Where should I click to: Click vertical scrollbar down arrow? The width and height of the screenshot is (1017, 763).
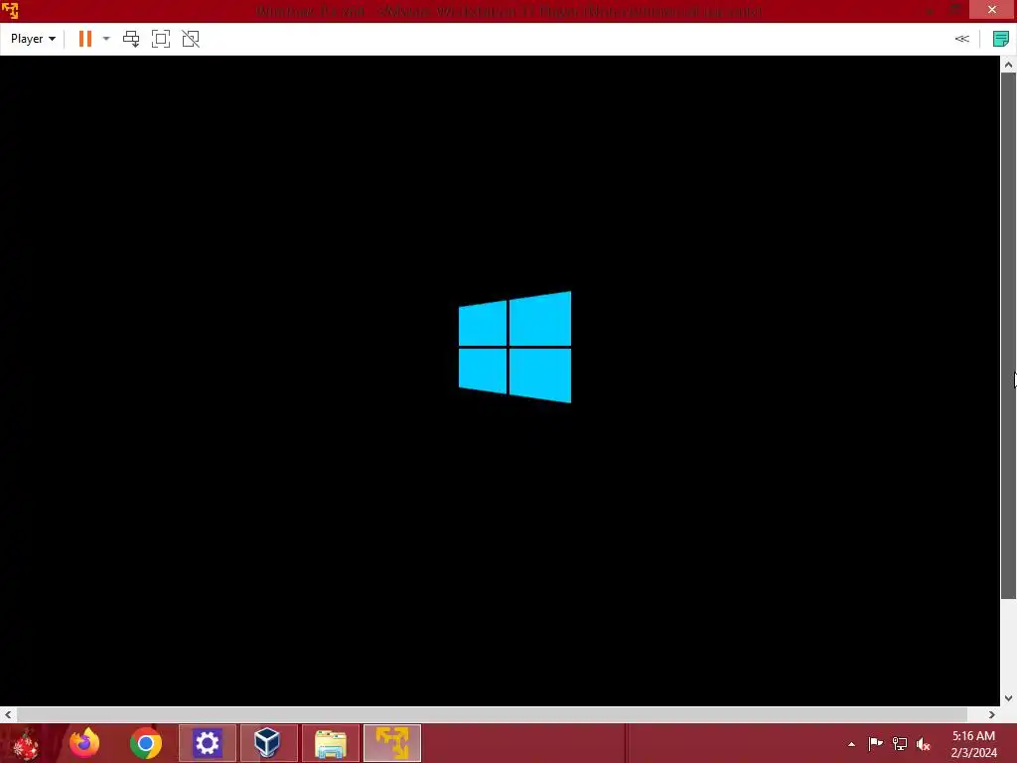[1008, 698]
